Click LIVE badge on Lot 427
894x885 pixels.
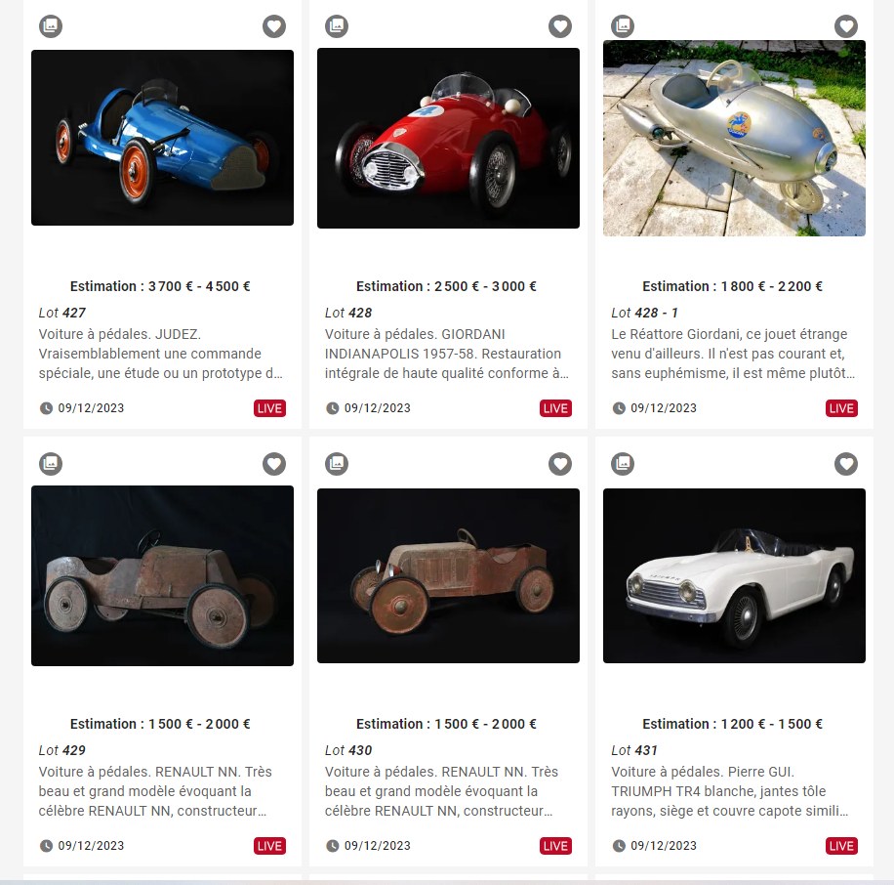tap(269, 408)
